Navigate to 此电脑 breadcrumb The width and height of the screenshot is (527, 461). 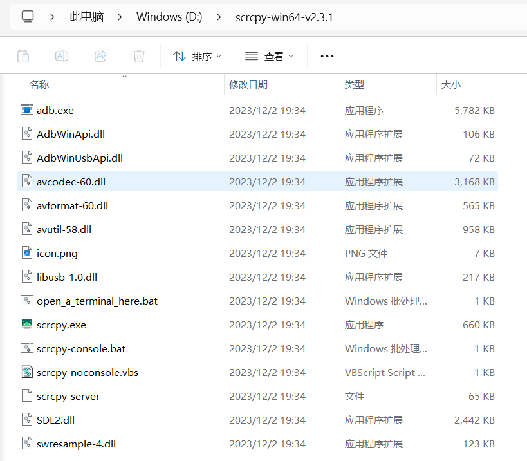coord(87,17)
